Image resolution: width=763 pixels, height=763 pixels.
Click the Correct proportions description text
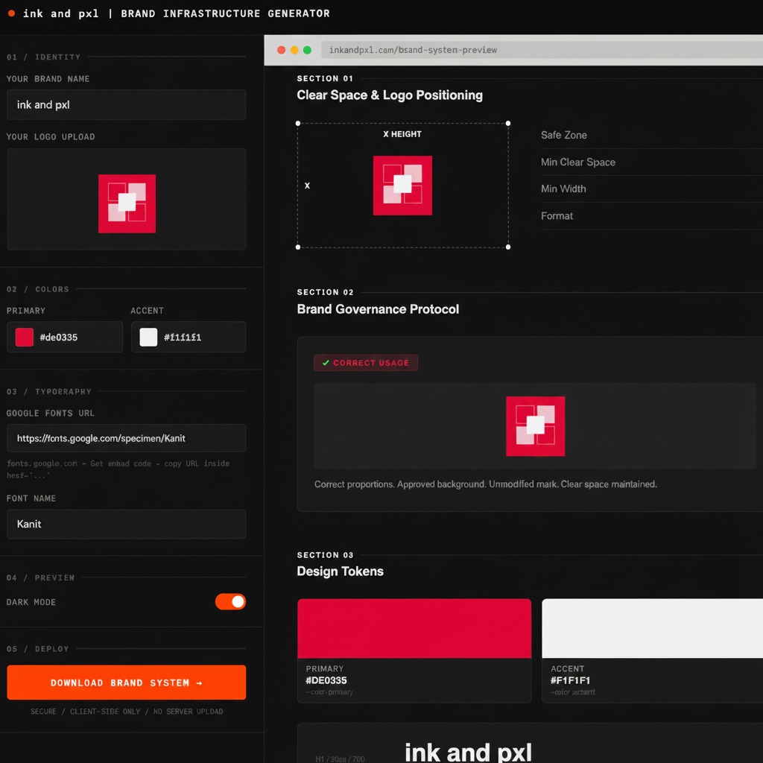click(486, 484)
